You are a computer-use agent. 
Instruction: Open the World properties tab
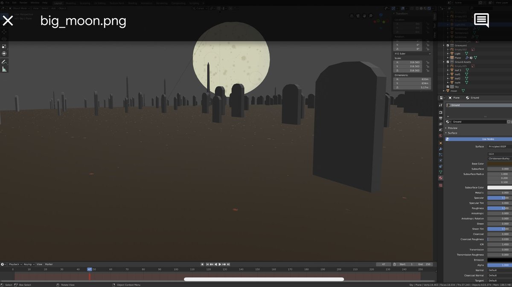coord(441,136)
